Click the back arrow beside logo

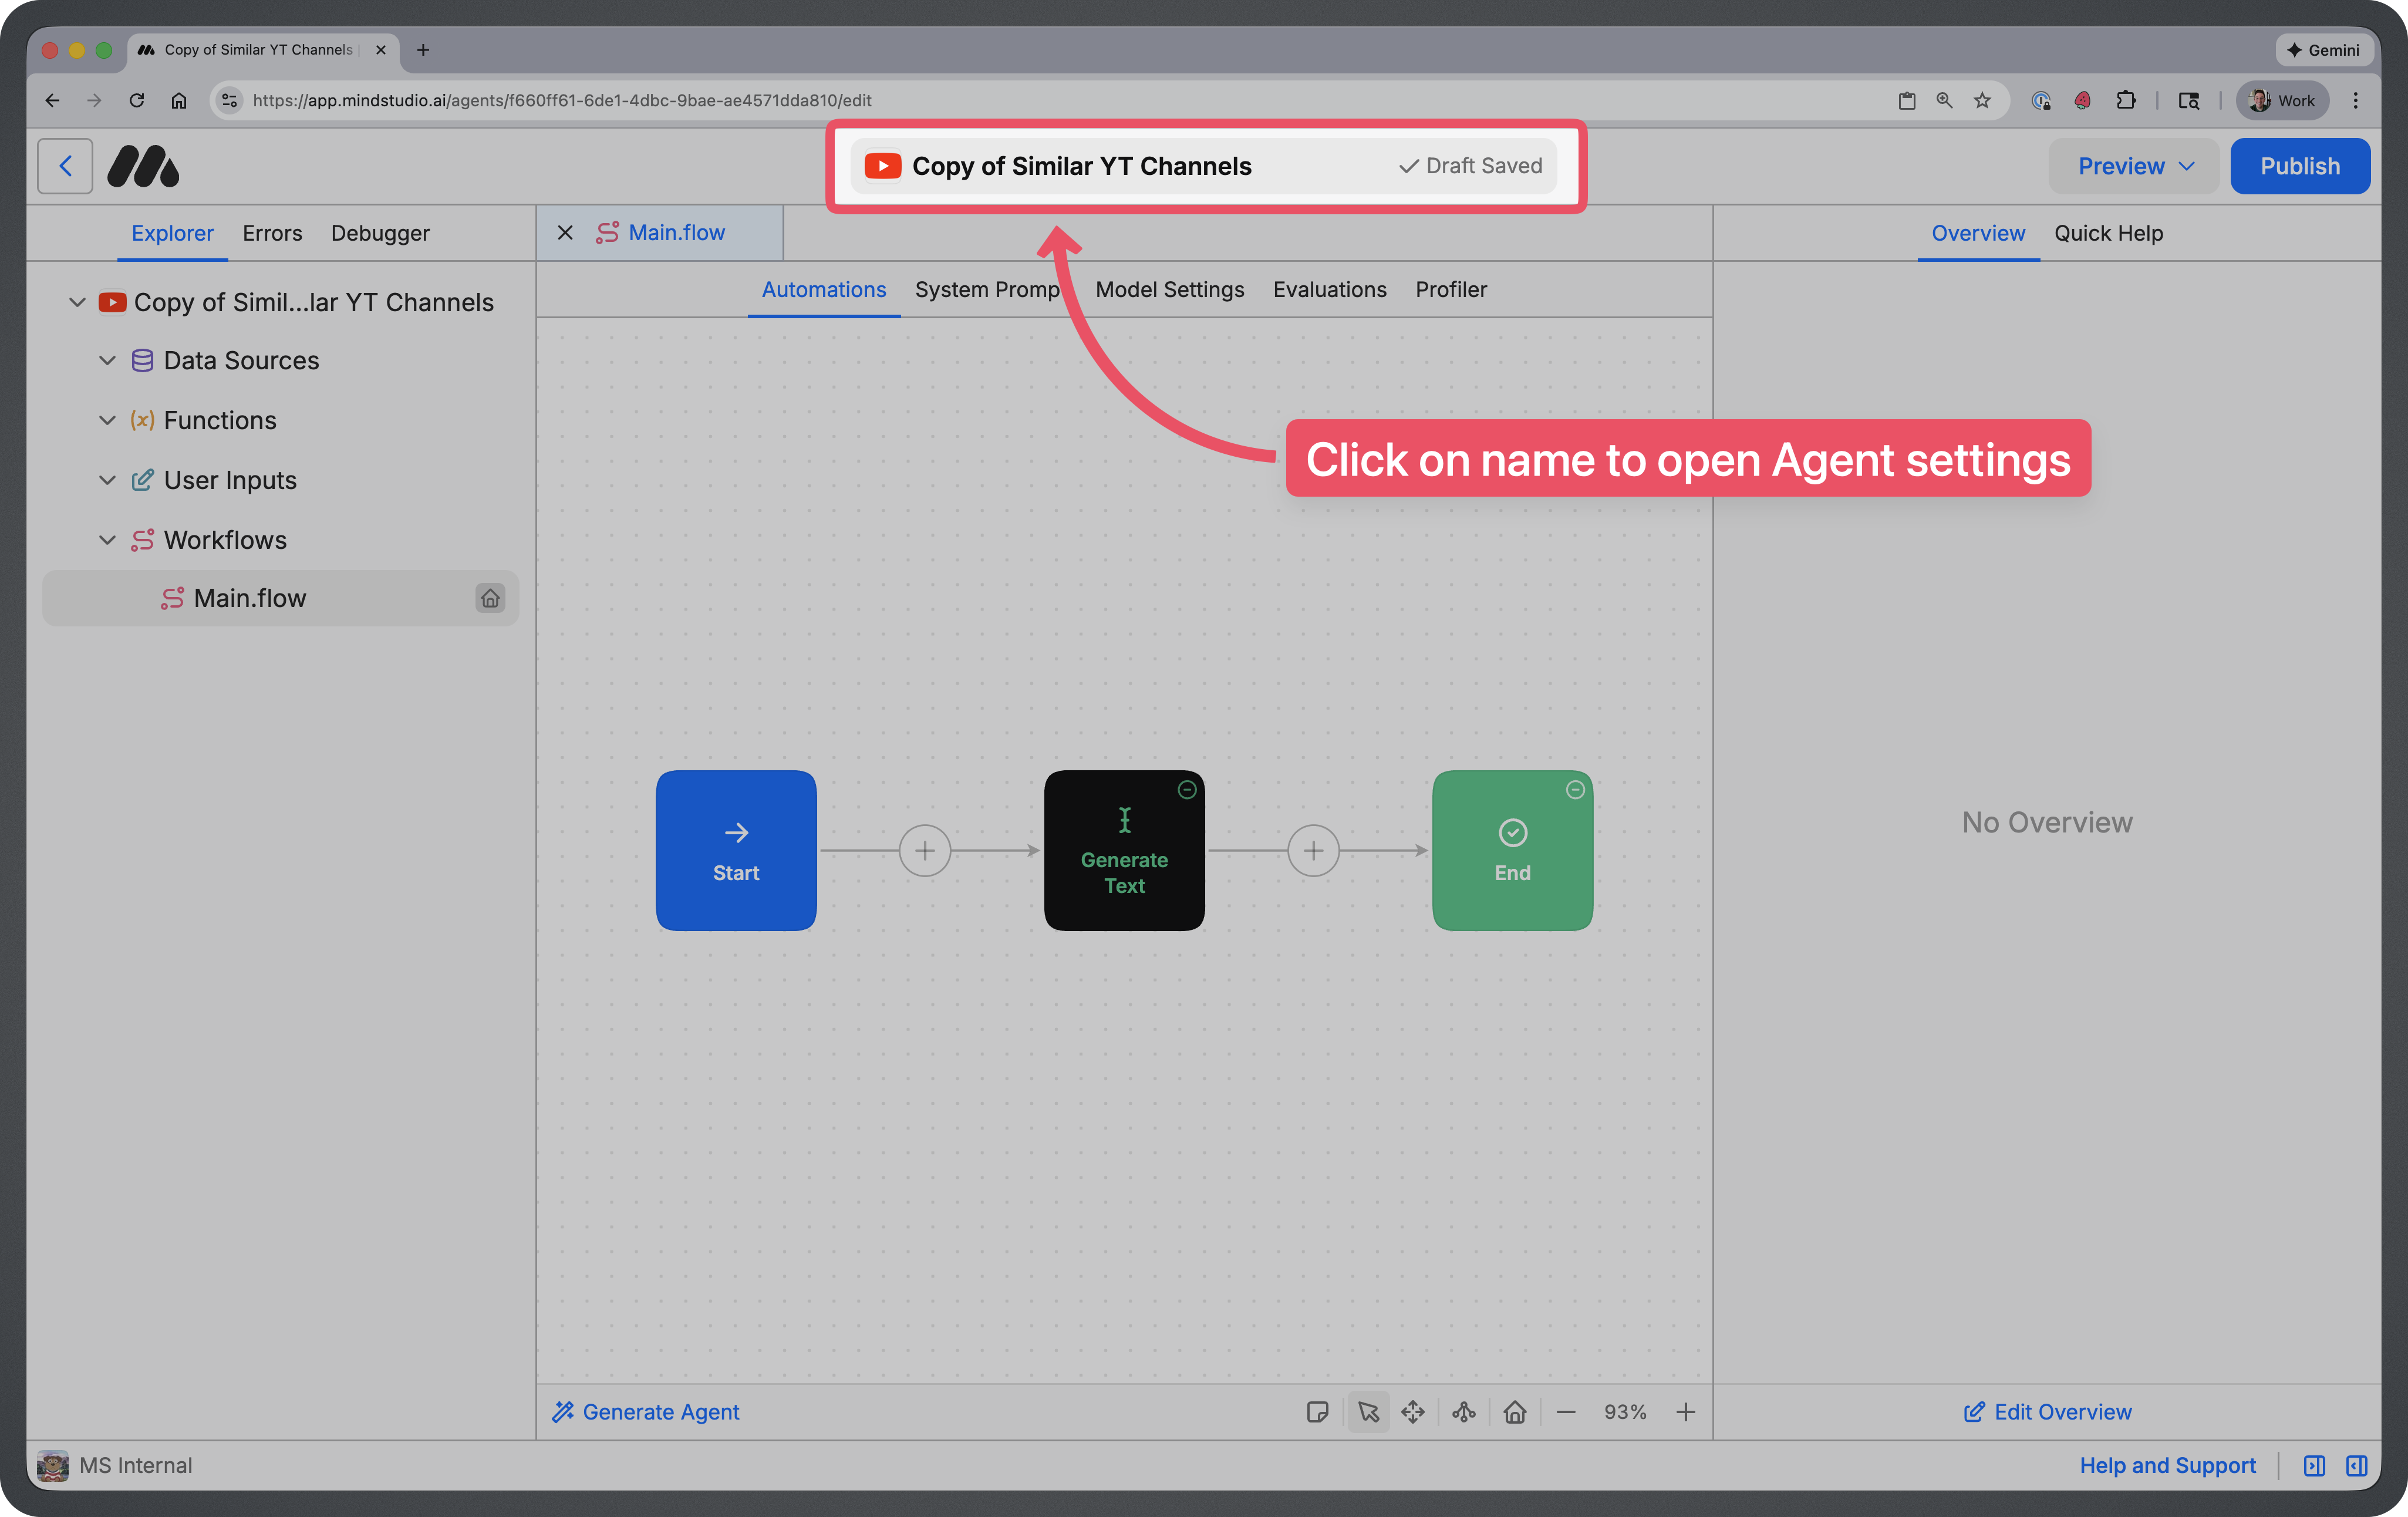point(65,166)
